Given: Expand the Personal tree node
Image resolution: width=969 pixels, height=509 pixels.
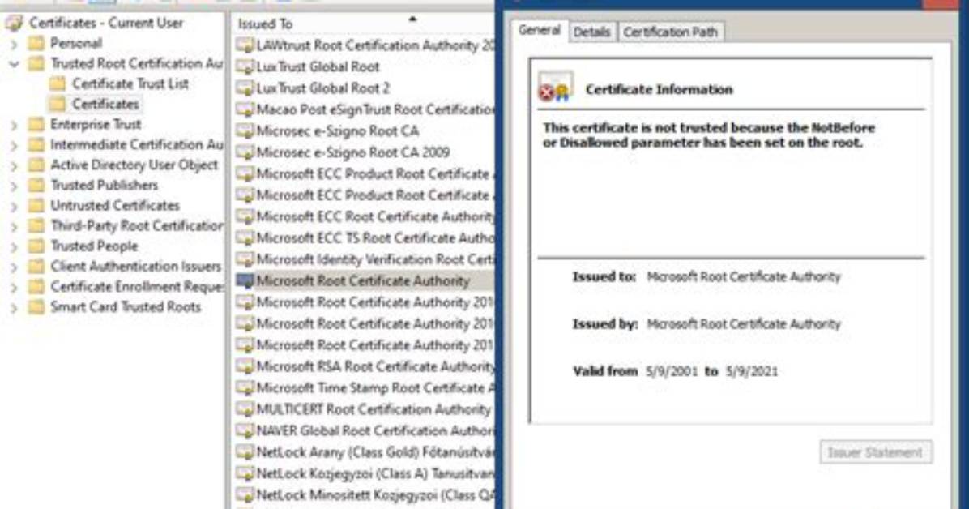Looking at the screenshot, I should point(14,44).
